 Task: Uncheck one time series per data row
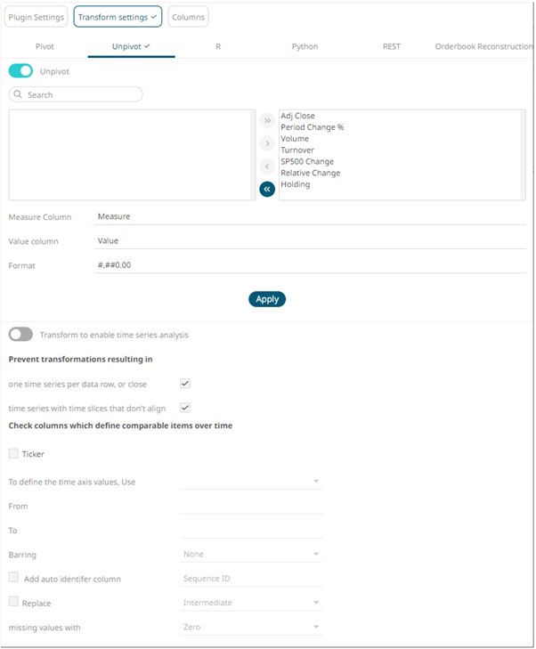click(185, 384)
